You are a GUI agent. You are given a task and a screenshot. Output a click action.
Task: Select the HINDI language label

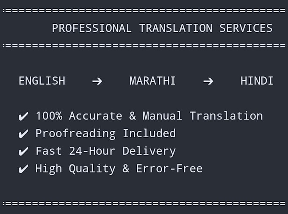tap(257, 81)
